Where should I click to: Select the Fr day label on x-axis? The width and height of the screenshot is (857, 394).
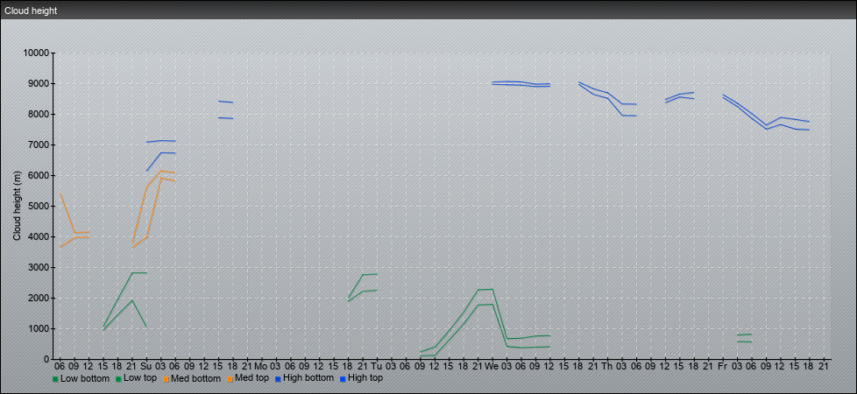(723, 366)
